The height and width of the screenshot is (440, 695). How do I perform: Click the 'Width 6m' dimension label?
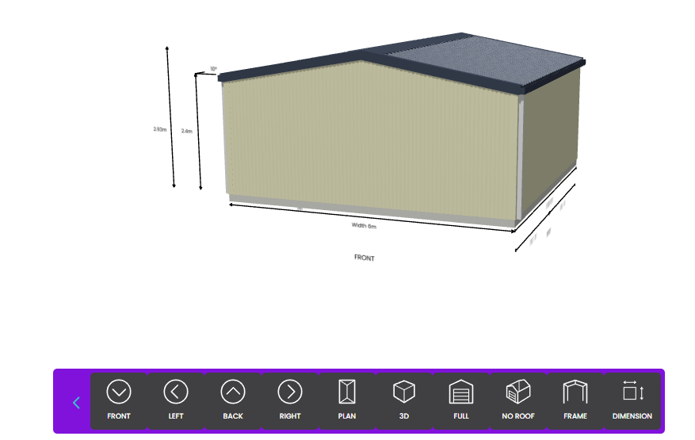coord(364,226)
